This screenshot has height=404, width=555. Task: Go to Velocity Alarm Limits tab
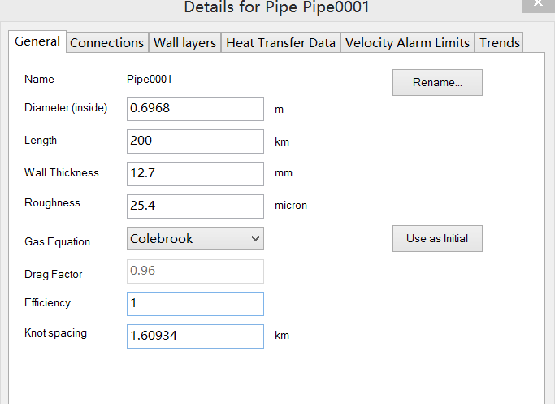pos(407,43)
